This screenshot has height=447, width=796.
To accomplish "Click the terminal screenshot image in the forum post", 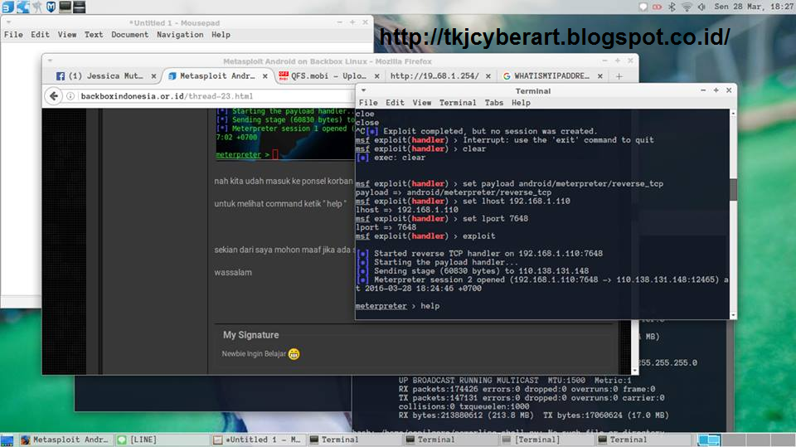I will point(284,134).
